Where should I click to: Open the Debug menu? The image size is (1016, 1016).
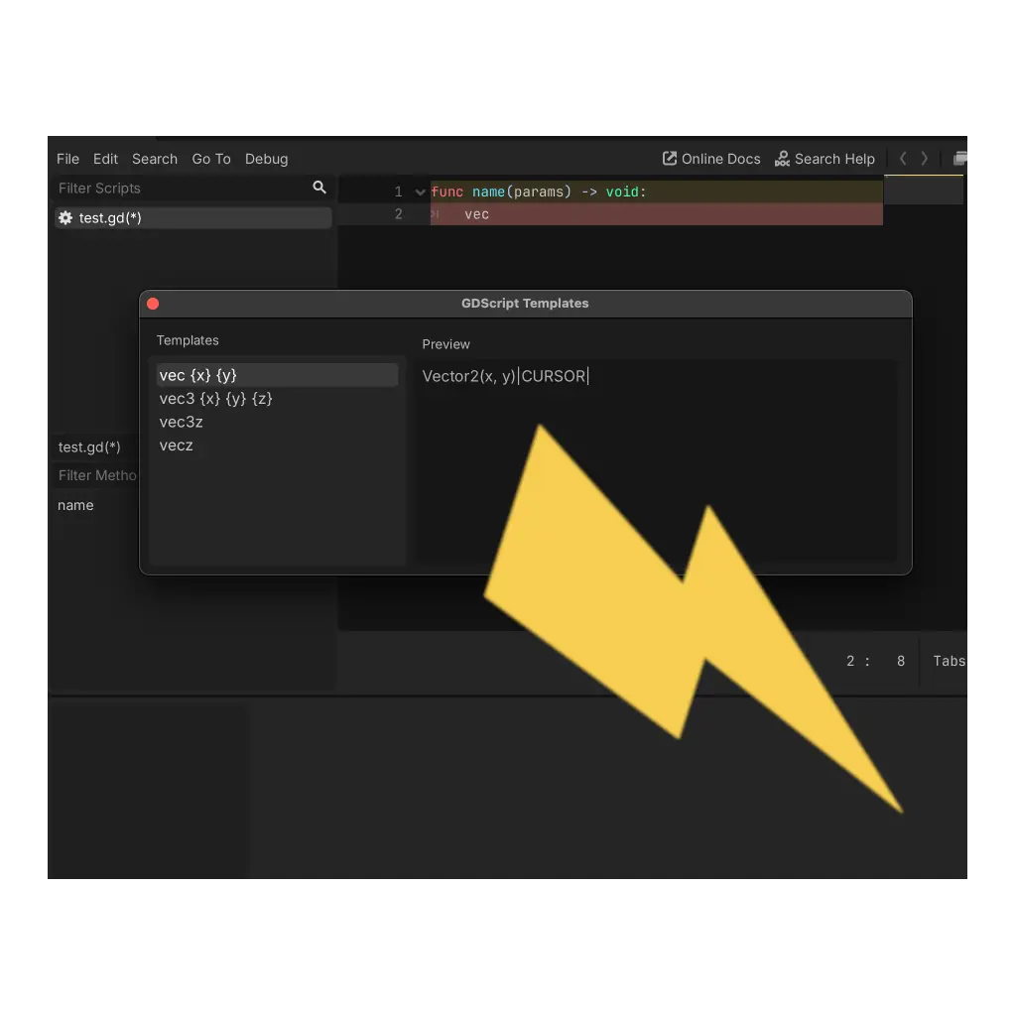coord(266,159)
